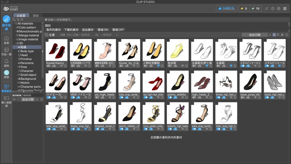Image resolution: width=291 pixels, height=164 pixels.
Task: Open the notifications bell icon in sidebar
Action: pyautogui.click(x=6, y=61)
